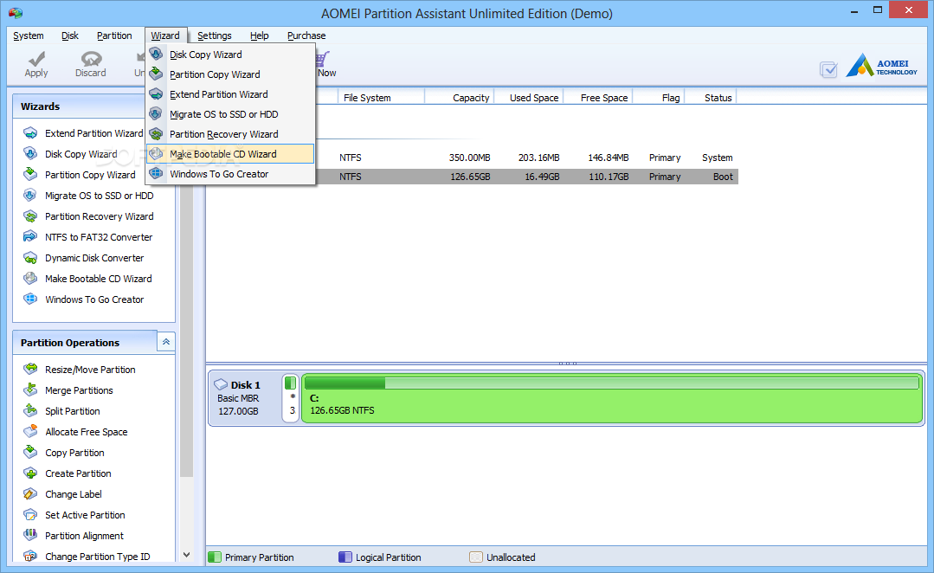
Task: Choose Migrate OS to SSD or HDD menu entry
Action: tap(230, 113)
